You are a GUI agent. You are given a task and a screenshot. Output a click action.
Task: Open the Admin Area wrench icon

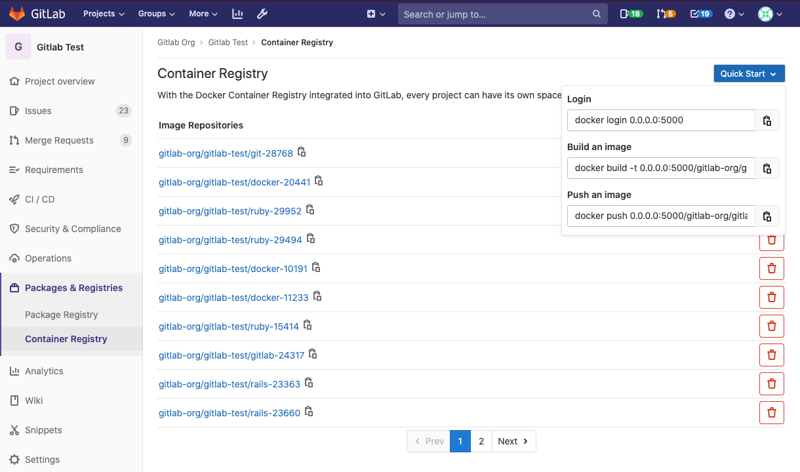[262, 14]
